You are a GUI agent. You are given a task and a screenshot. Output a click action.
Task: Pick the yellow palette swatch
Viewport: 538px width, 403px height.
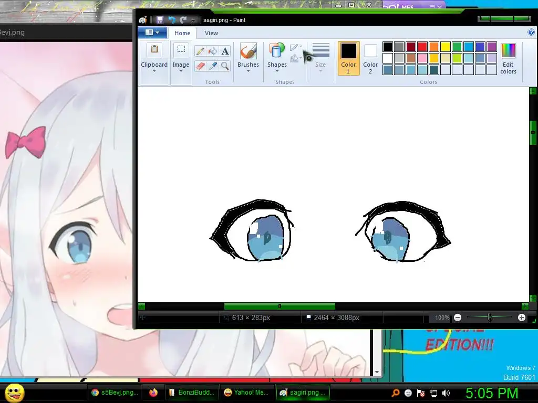pos(446,47)
